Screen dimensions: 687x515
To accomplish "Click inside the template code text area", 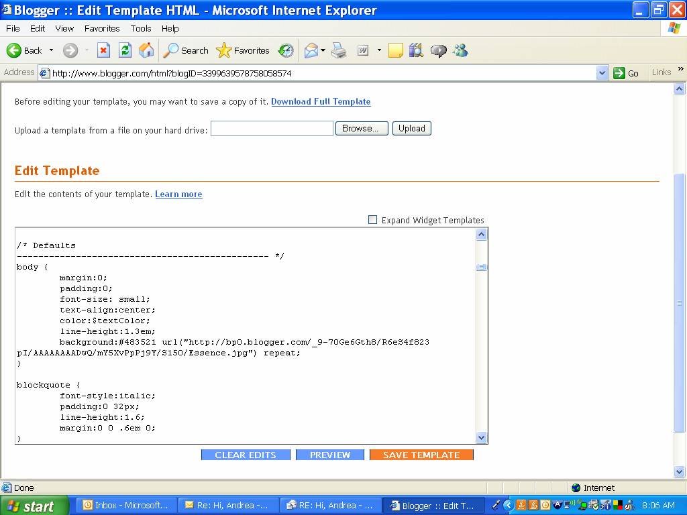I will pyautogui.click(x=246, y=335).
